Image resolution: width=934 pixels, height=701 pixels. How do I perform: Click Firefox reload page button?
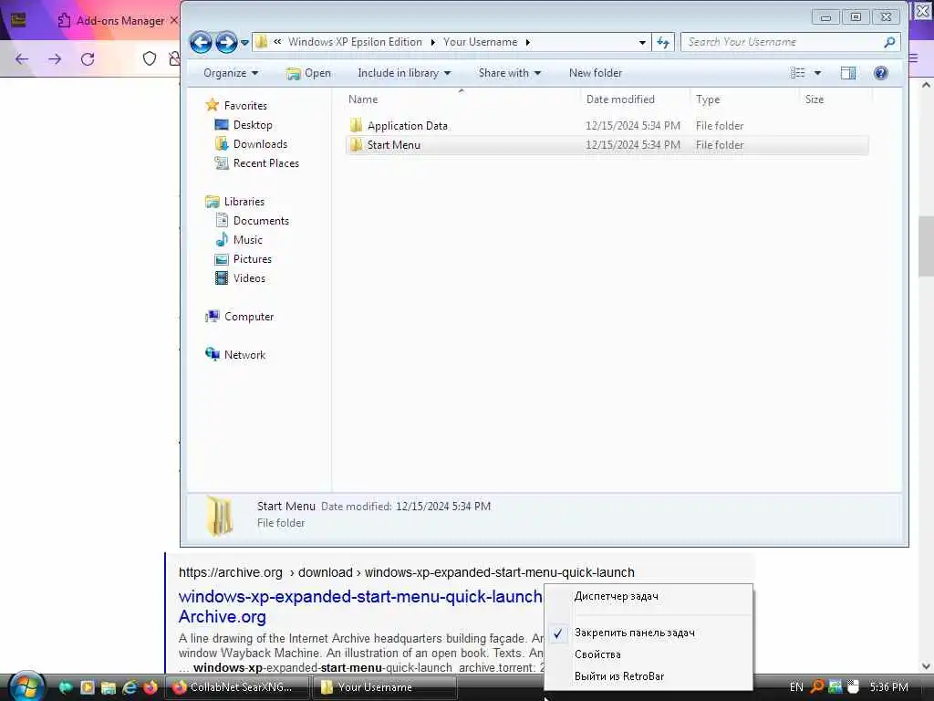(88, 59)
